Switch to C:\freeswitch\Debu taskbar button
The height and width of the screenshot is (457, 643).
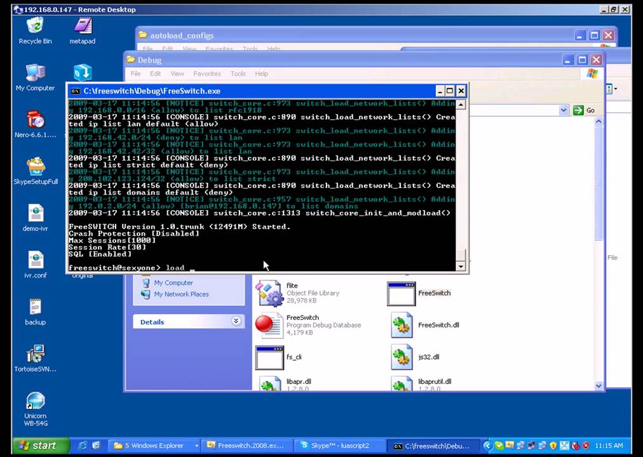click(433, 446)
